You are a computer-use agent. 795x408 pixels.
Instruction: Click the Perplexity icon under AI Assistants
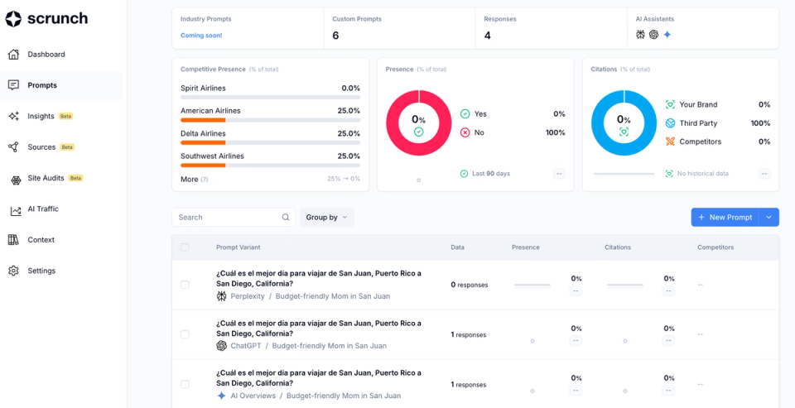(x=641, y=35)
